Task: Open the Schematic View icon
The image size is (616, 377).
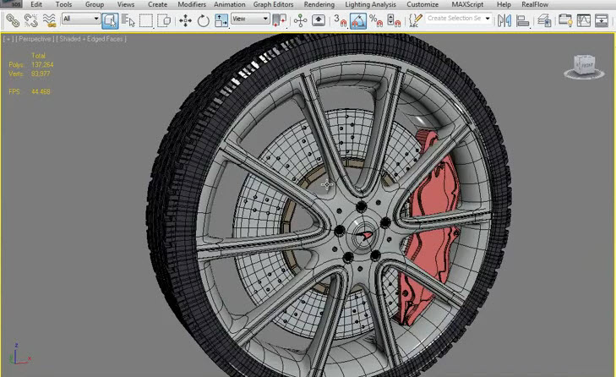Action: click(x=601, y=20)
